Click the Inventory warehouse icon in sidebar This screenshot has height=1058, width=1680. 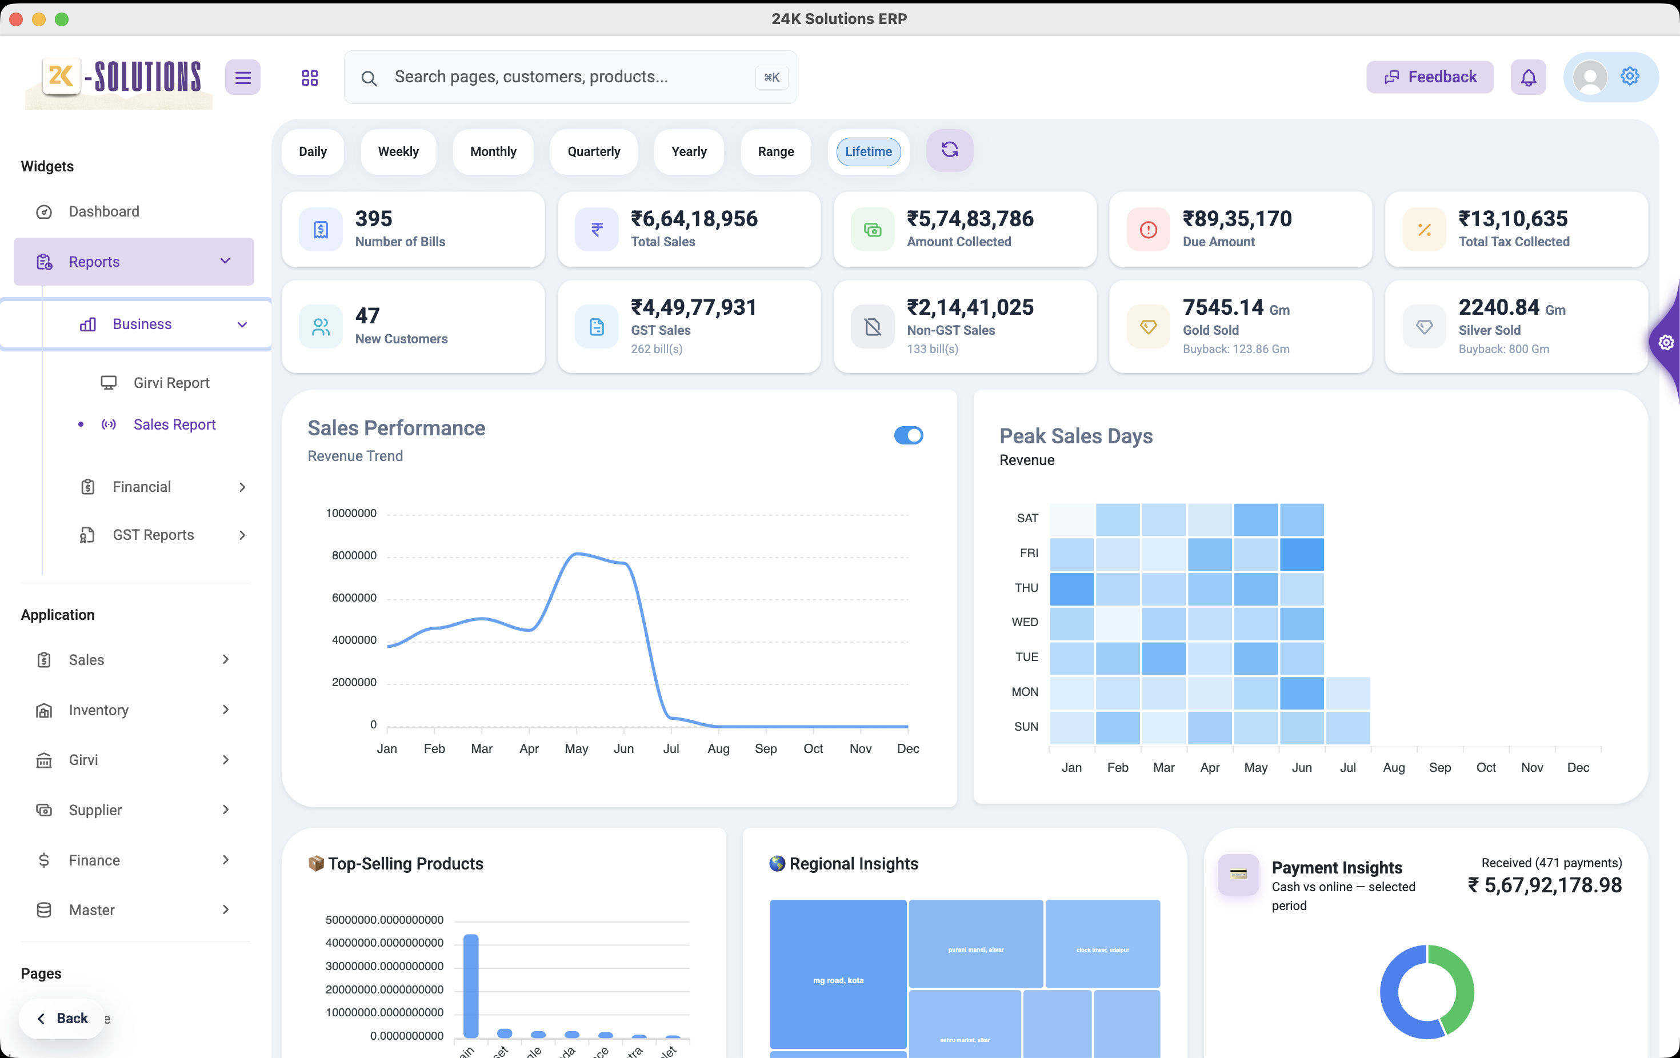point(44,711)
